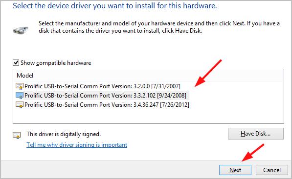This screenshot has width=292, height=179.
Task: Open the Tell me why driver signing is important link
Action: pyautogui.click(x=77, y=145)
